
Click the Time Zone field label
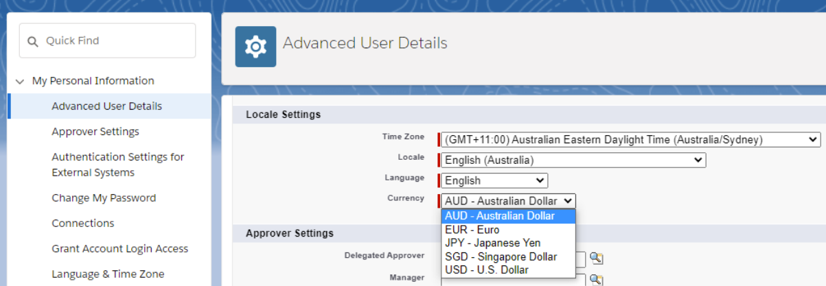[403, 136]
